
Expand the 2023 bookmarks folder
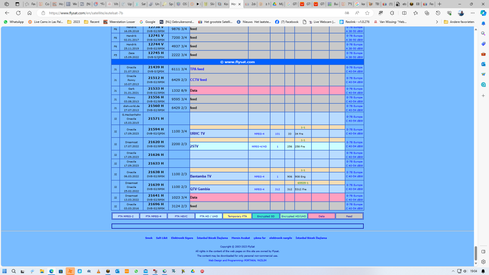click(74, 22)
